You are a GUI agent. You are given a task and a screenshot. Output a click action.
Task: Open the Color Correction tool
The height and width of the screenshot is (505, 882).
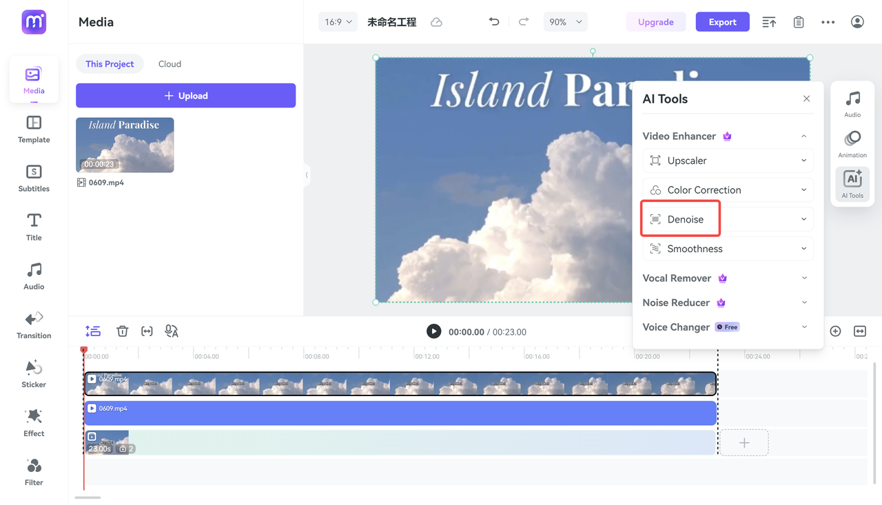coord(728,189)
